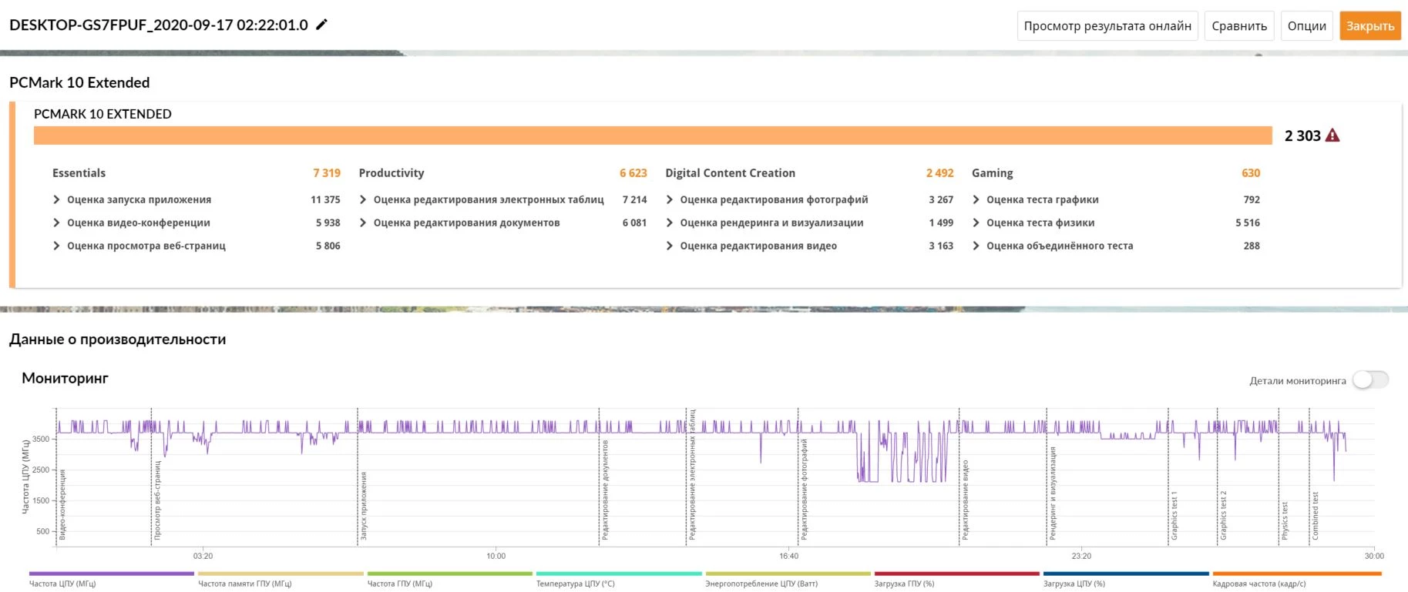Click the score 11 375 value
This screenshot has width=1408, height=592.
[325, 199]
